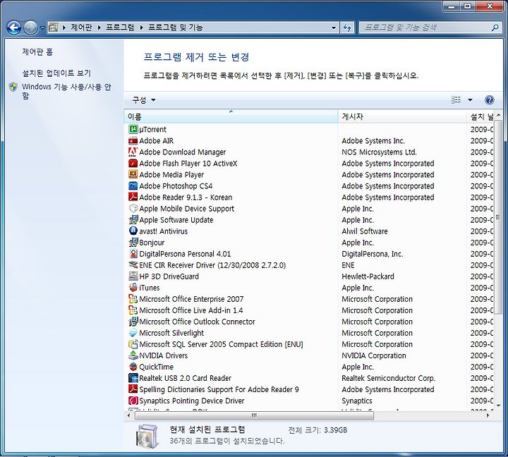
Task: Click the µTorrent program icon
Action: pos(133,129)
